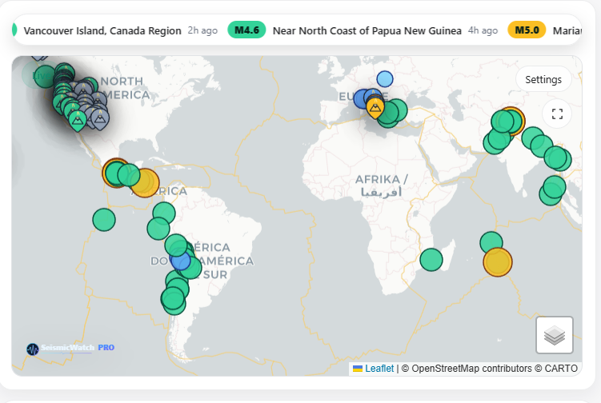This screenshot has width=601, height=403.
Task: Click the blue marker in South America
Action: click(x=181, y=261)
